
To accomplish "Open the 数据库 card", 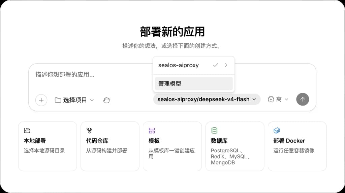I will (235, 146).
